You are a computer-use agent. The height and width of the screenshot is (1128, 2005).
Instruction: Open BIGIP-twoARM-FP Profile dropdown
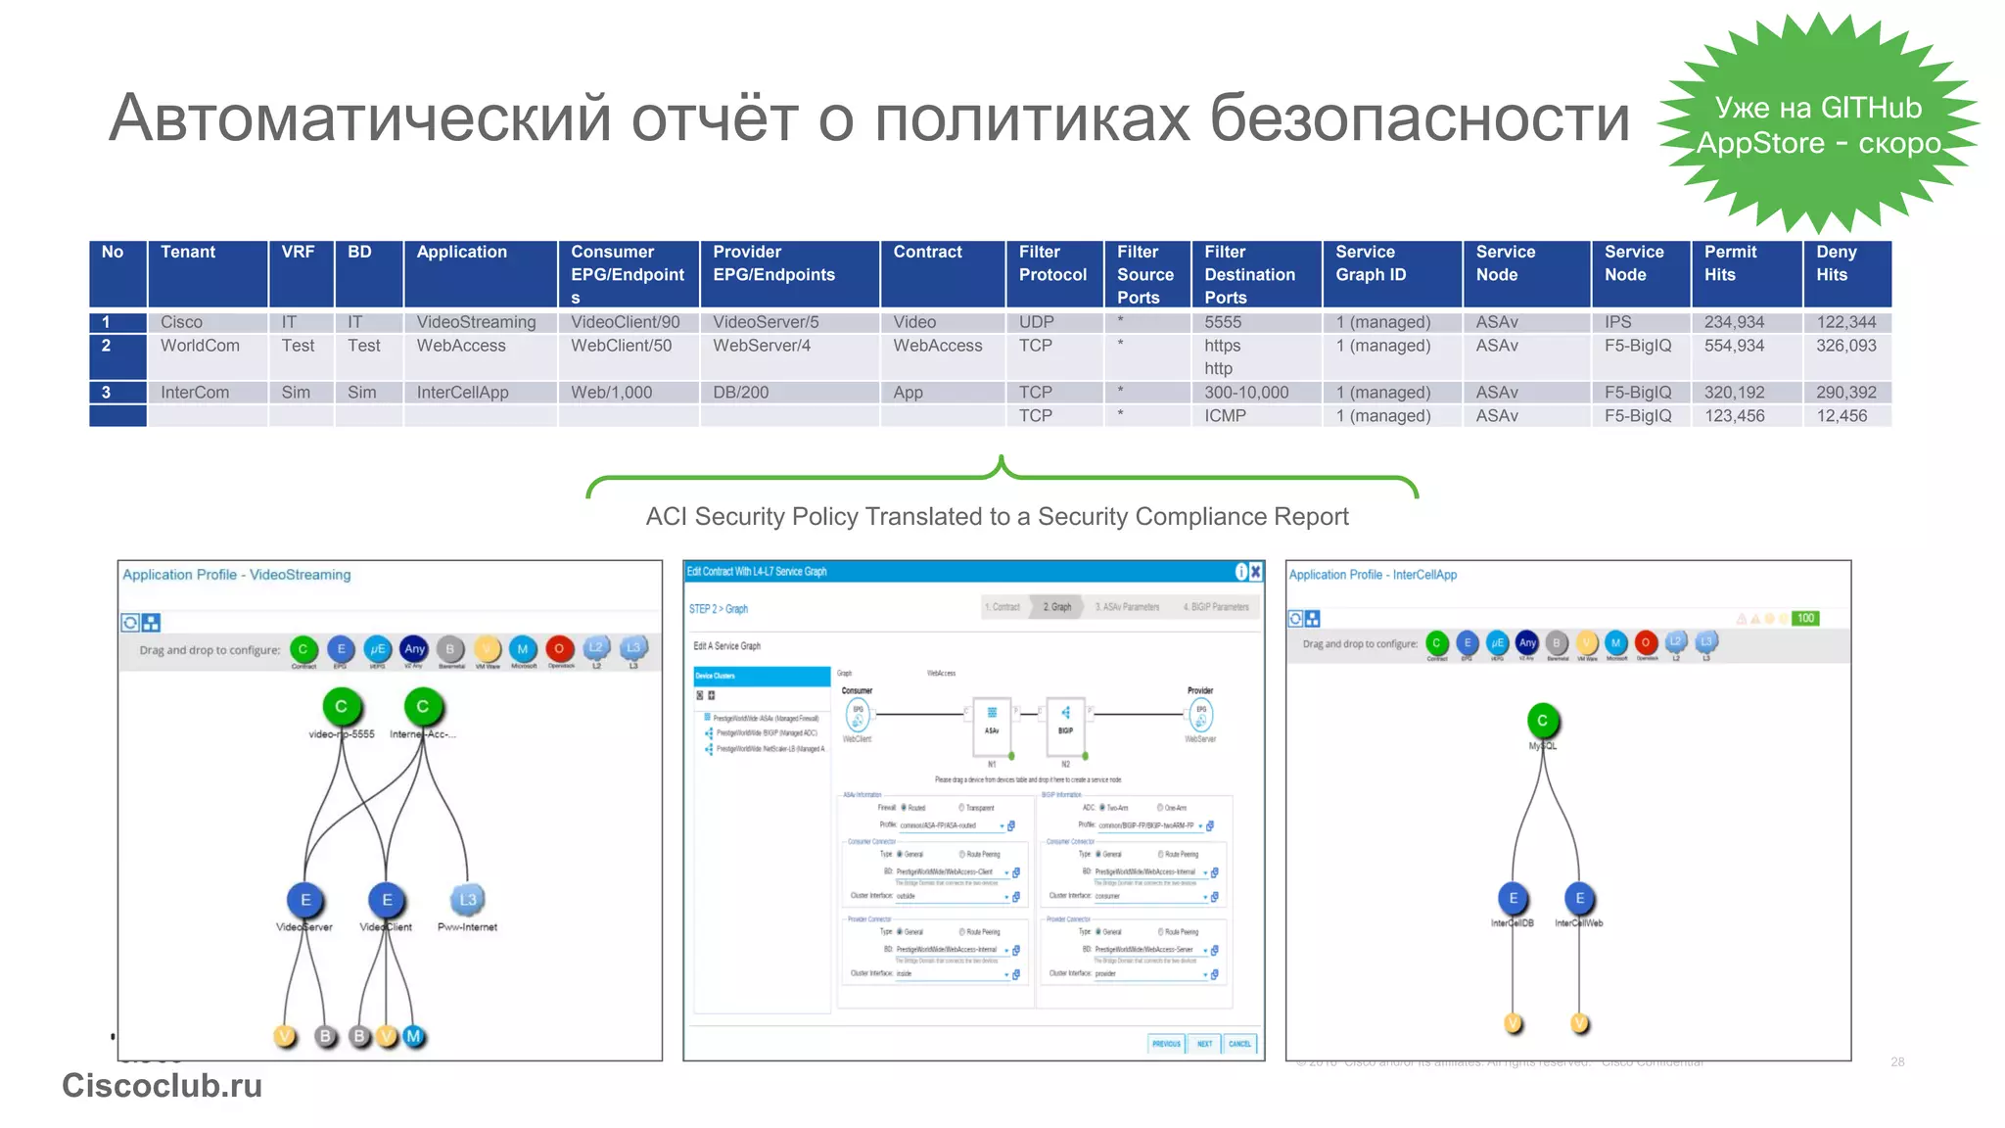coord(1200,826)
